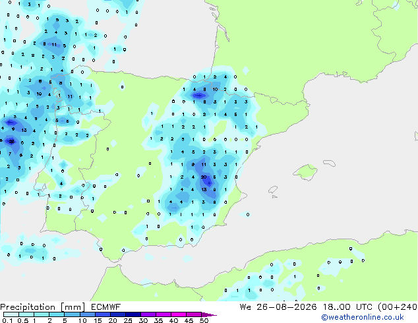Click the 'ECMWF' model label
The width and height of the screenshot is (418, 323).
click(x=106, y=307)
